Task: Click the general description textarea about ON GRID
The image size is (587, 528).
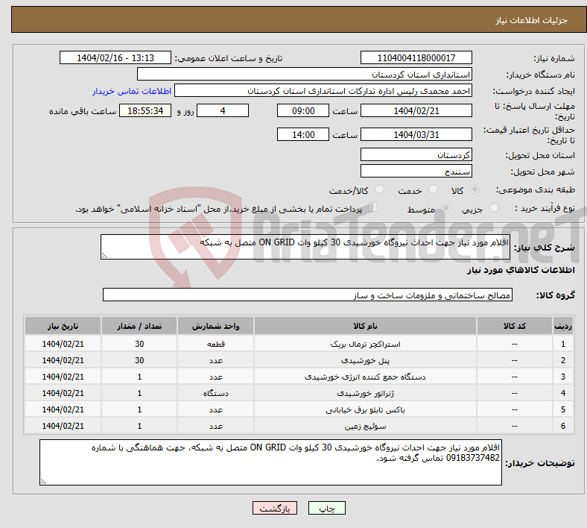Action: pyautogui.click(x=305, y=247)
